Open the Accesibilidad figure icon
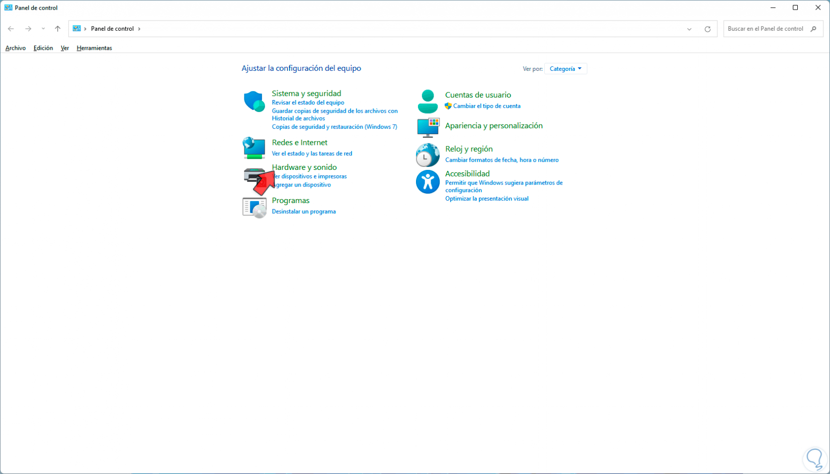Screen dimensions: 830x474 (428, 181)
